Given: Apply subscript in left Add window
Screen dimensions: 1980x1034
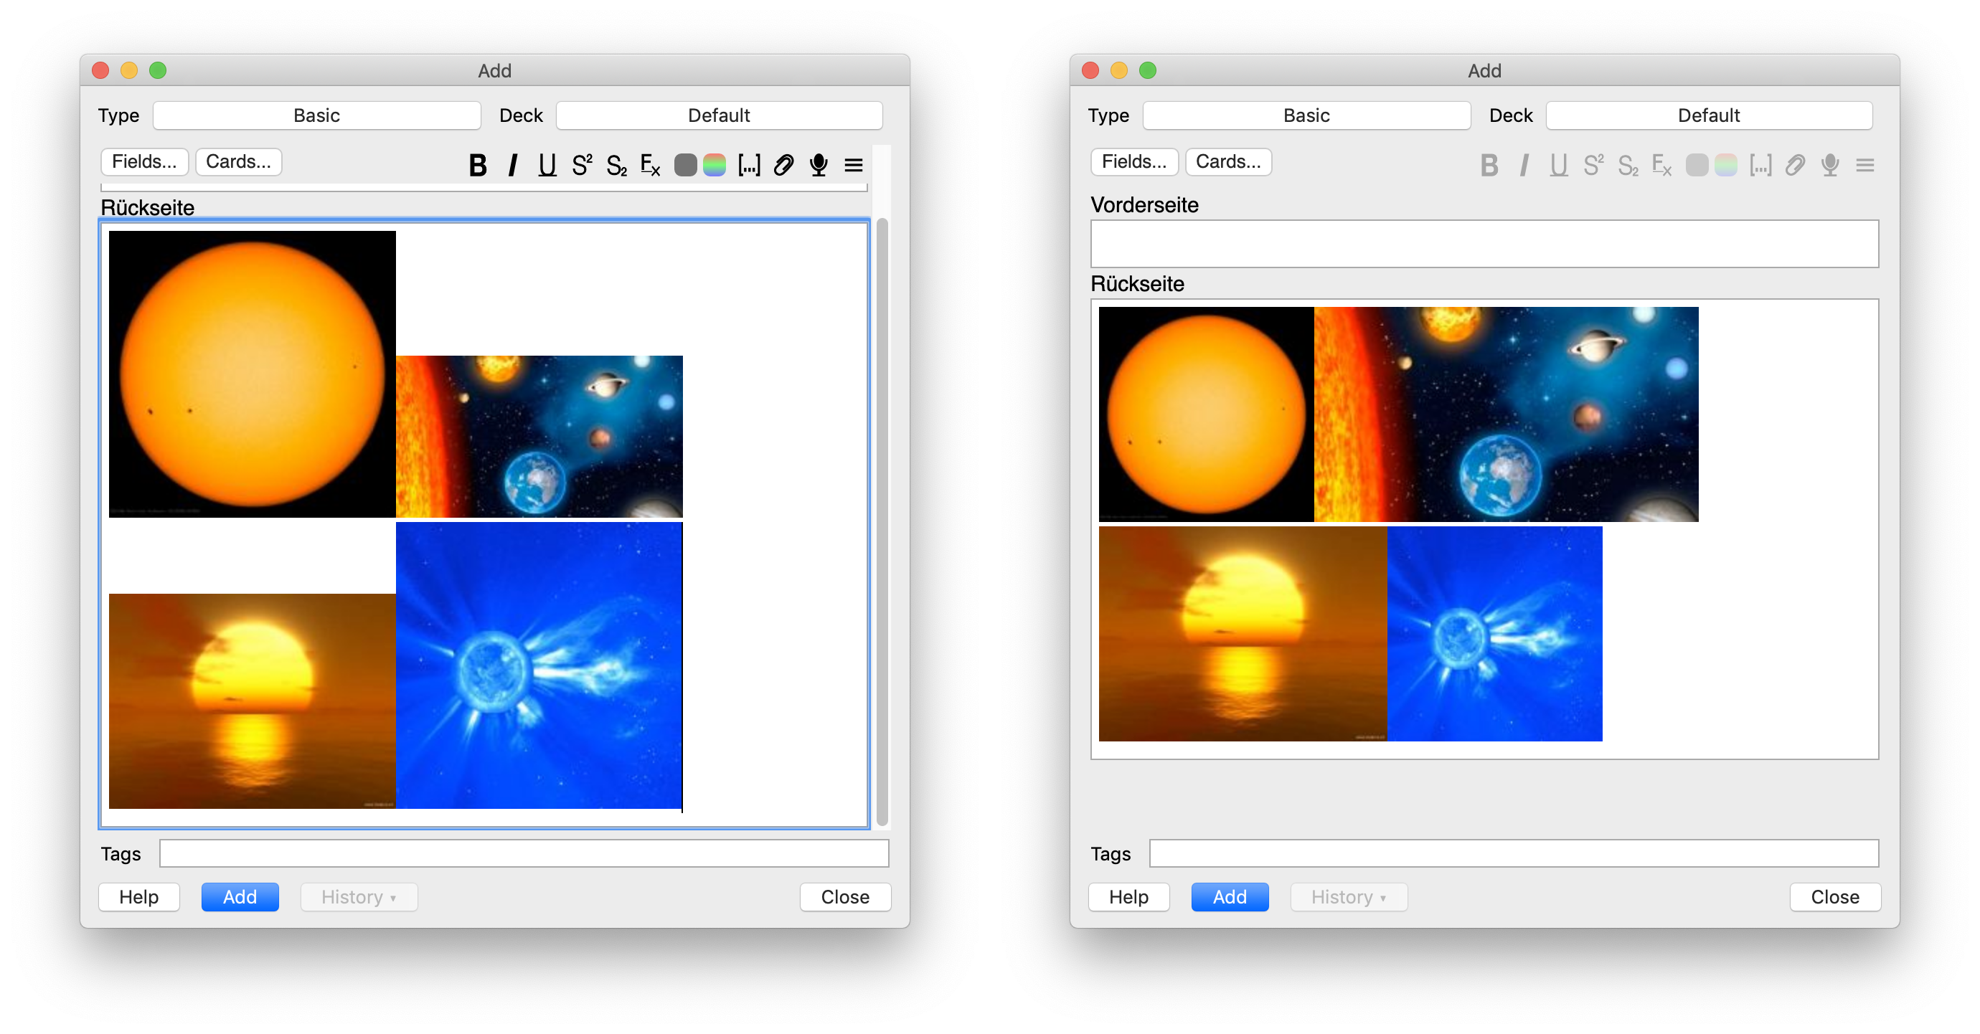Looking at the screenshot, I should pos(616,165).
